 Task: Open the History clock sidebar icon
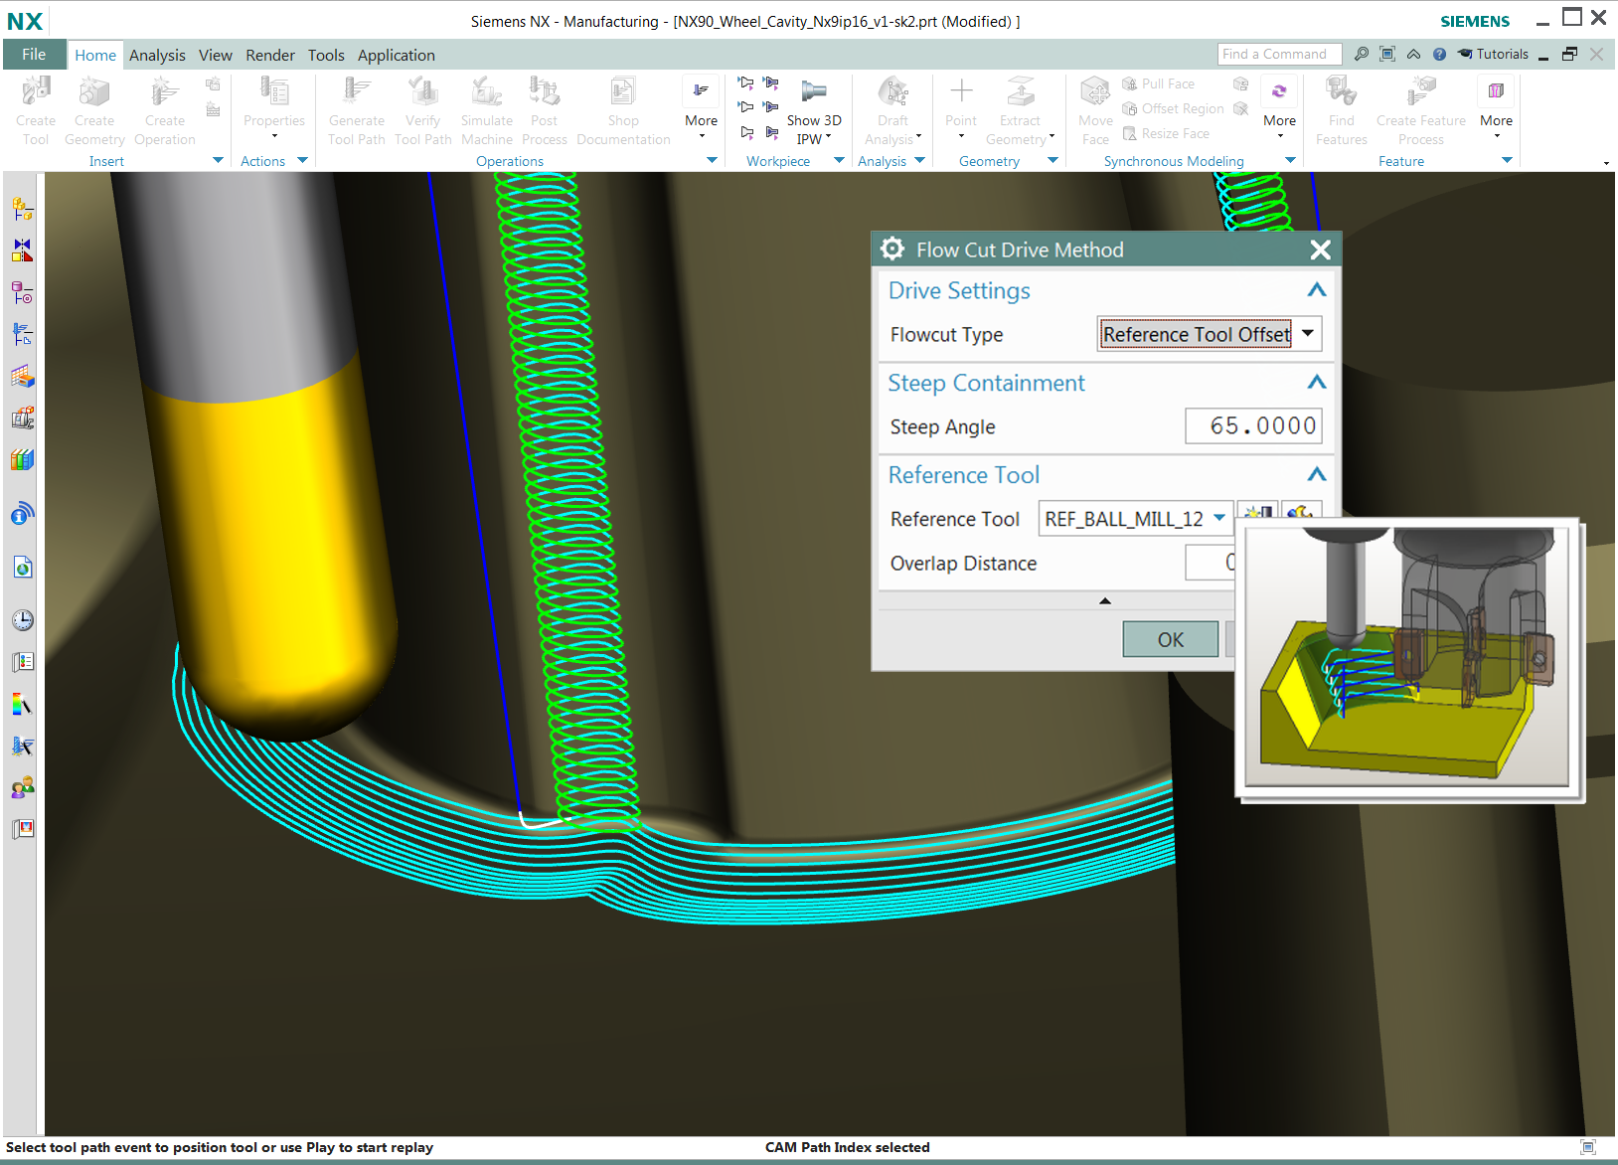click(22, 620)
